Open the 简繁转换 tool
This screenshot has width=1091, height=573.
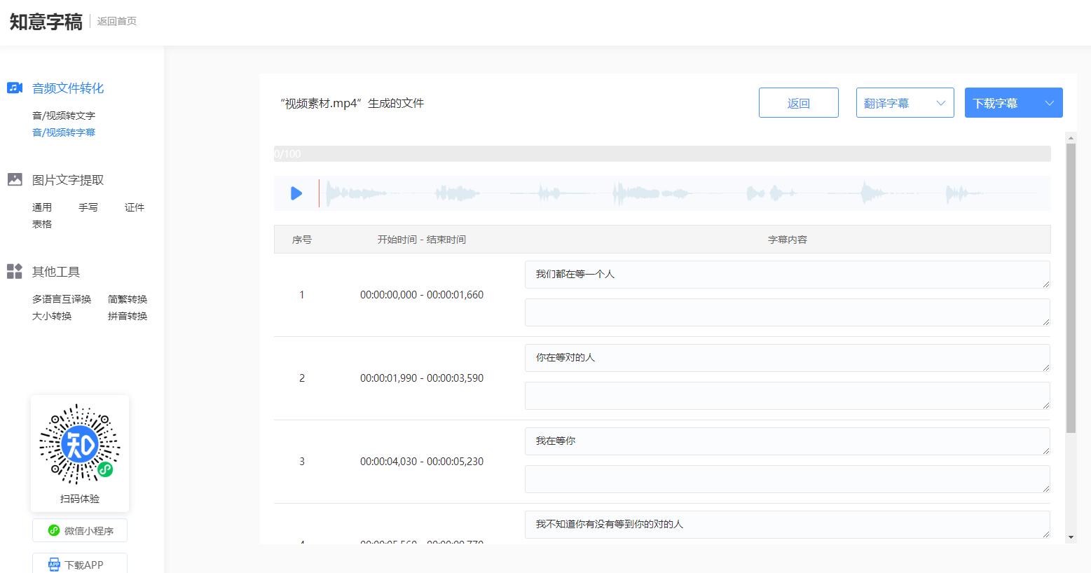click(127, 298)
